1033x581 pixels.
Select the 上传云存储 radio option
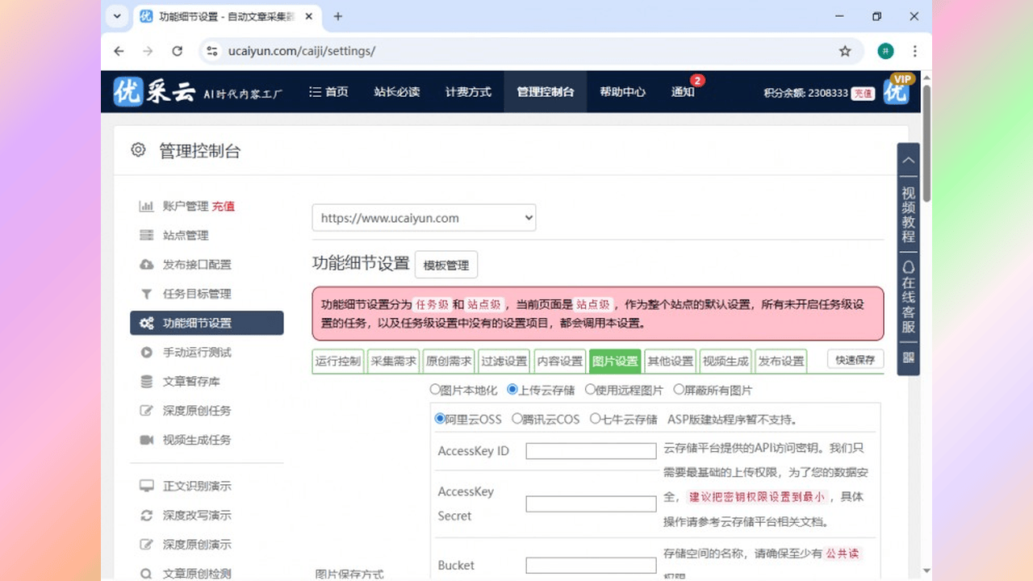[512, 389]
